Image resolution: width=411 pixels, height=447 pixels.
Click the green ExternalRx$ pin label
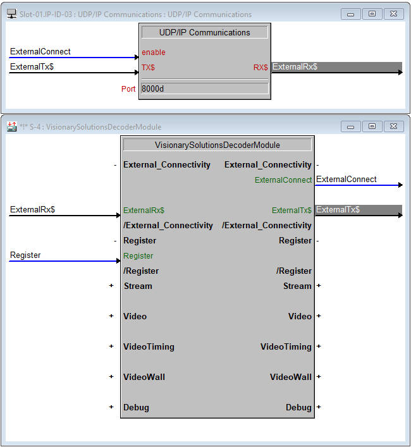pyautogui.click(x=144, y=211)
